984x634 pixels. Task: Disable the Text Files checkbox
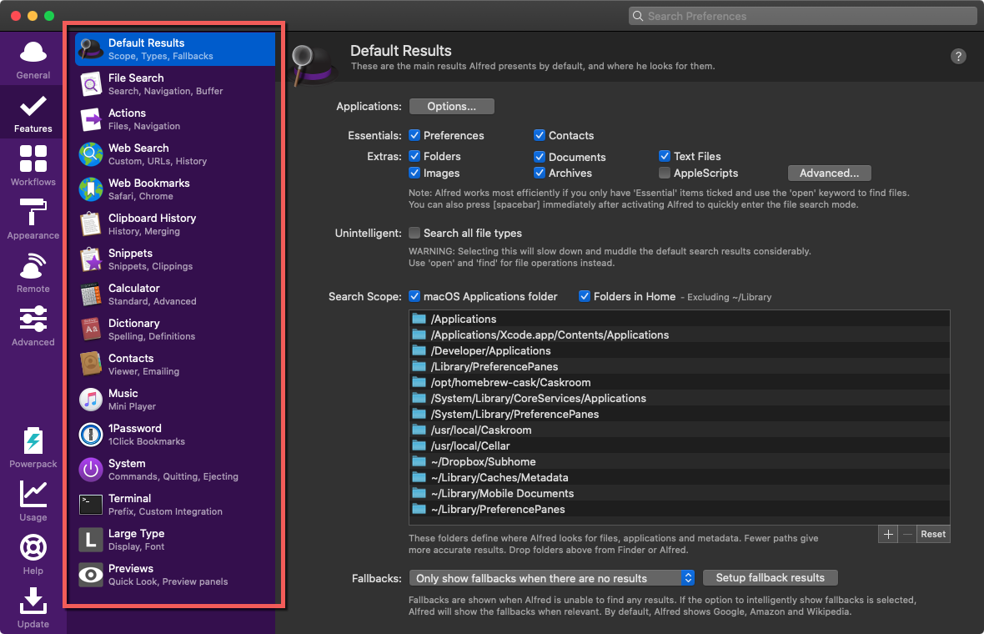pyautogui.click(x=665, y=156)
